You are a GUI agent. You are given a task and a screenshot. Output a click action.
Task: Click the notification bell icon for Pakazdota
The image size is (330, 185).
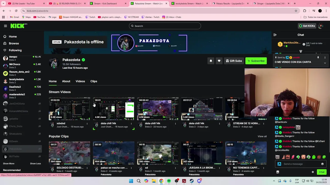pyautogui.click(x=211, y=61)
